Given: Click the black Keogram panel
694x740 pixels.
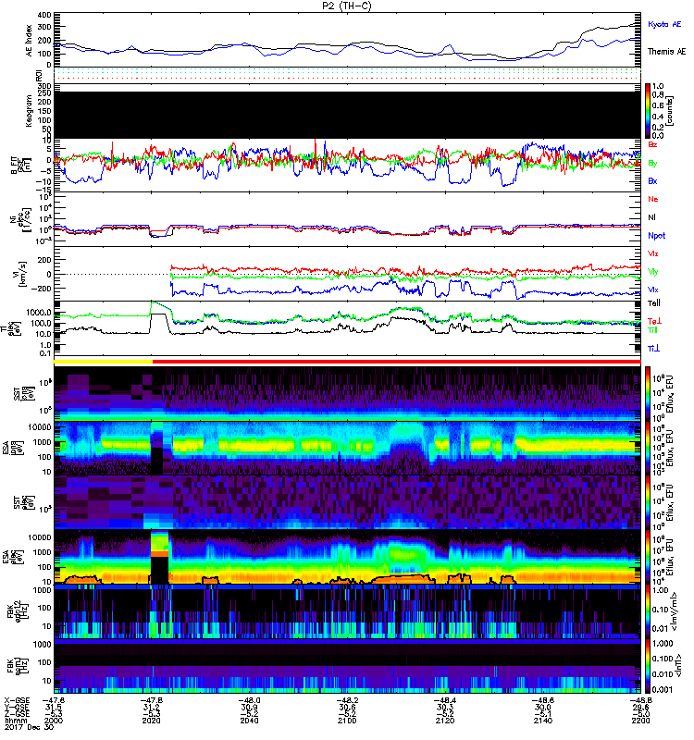Looking at the screenshot, I should coord(347,115).
